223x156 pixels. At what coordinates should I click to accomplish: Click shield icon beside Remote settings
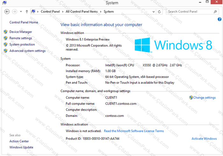pyautogui.click(x=5, y=38)
